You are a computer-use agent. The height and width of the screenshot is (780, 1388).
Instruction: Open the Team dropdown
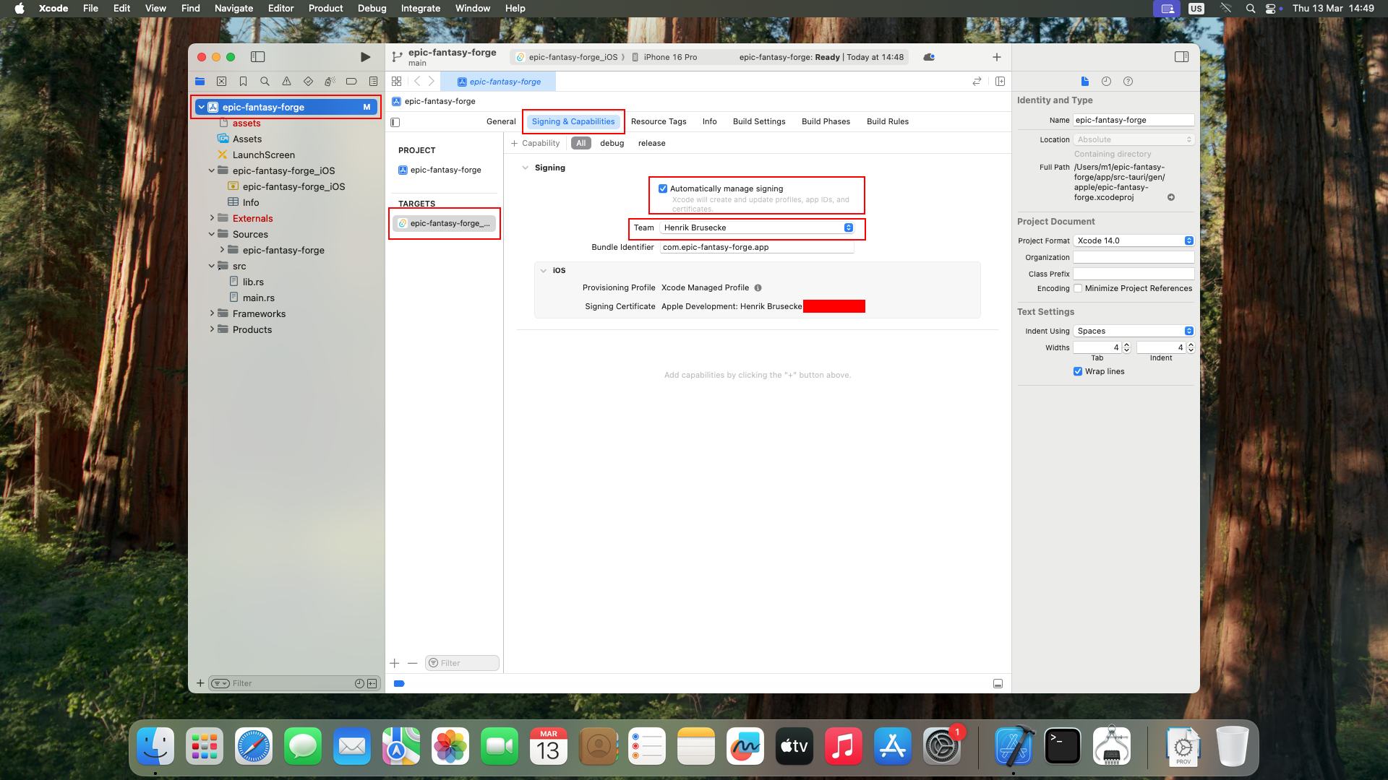(x=758, y=227)
